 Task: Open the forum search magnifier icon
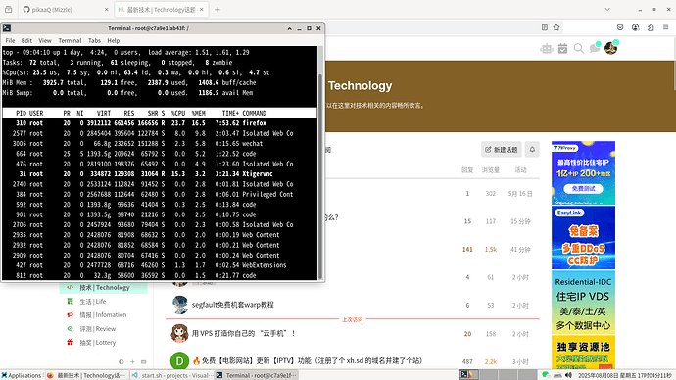(x=579, y=48)
